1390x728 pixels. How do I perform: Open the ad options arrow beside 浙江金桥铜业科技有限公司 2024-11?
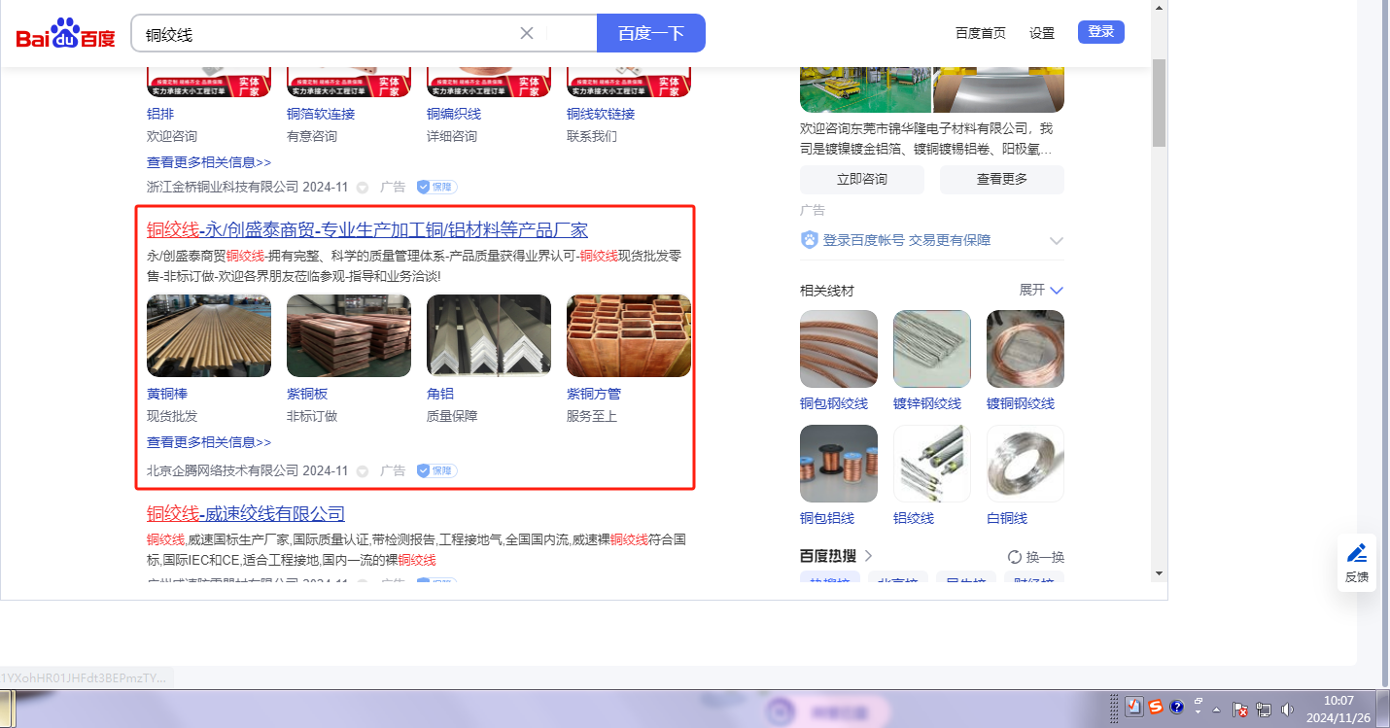tap(363, 187)
